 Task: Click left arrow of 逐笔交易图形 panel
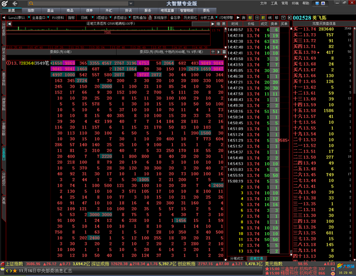point(9,24)
